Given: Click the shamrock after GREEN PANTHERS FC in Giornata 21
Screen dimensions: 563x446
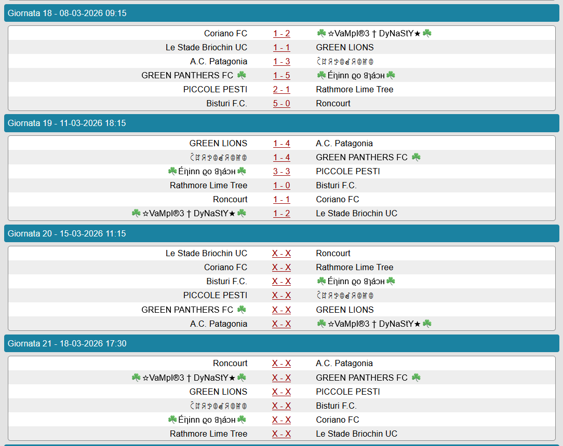Looking at the screenshot, I should [x=416, y=378].
